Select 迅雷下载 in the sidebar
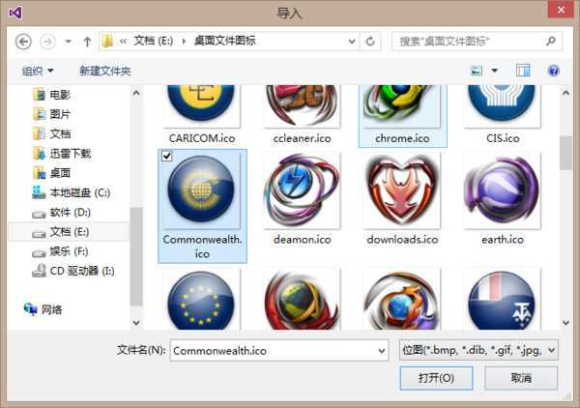The height and width of the screenshot is (408, 580). click(x=62, y=153)
